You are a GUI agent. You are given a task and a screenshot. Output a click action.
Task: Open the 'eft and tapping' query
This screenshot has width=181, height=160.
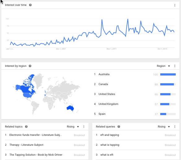(110, 135)
